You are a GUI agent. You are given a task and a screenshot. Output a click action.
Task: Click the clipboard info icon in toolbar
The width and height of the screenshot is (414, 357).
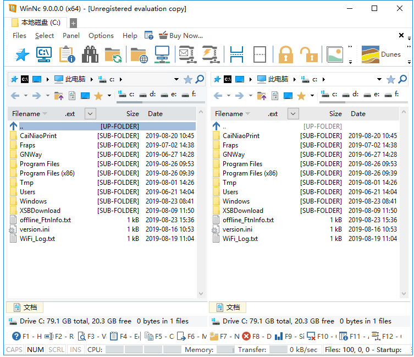click(67, 54)
